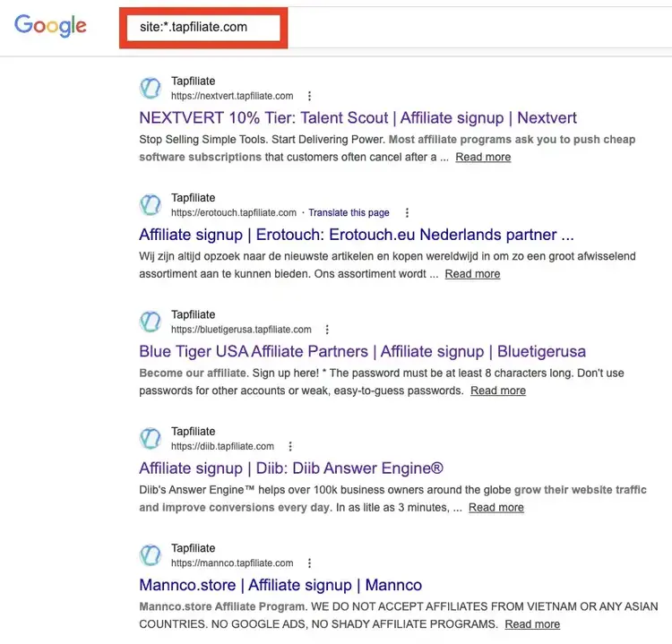This screenshot has height=644, width=672.
Task: Click the snippet starting 'Stop Selling Simple Tools'
Action: [387, 149]
